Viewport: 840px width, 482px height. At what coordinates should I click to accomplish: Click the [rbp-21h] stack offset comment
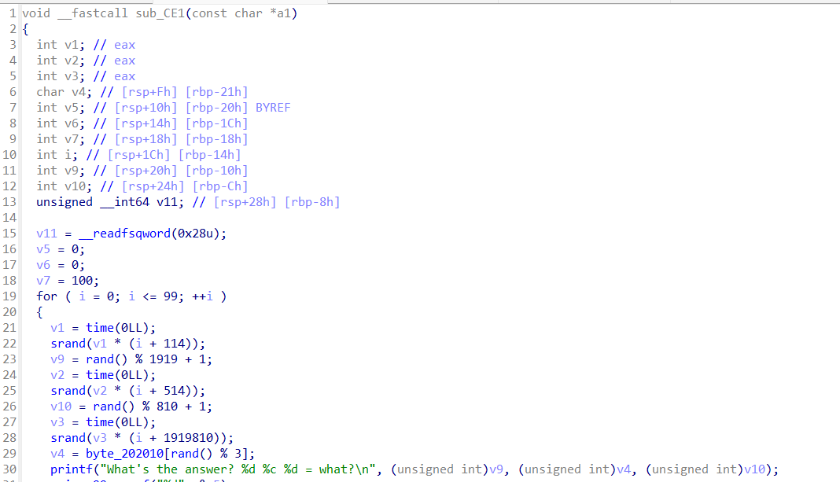pos(216,92)
